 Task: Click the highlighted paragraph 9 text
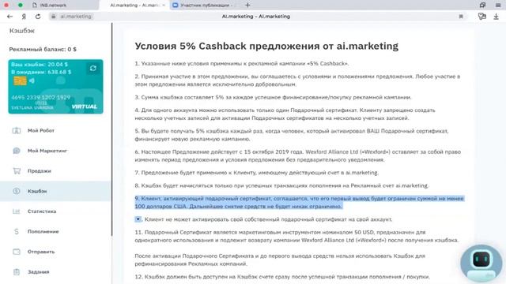[299, 202]
